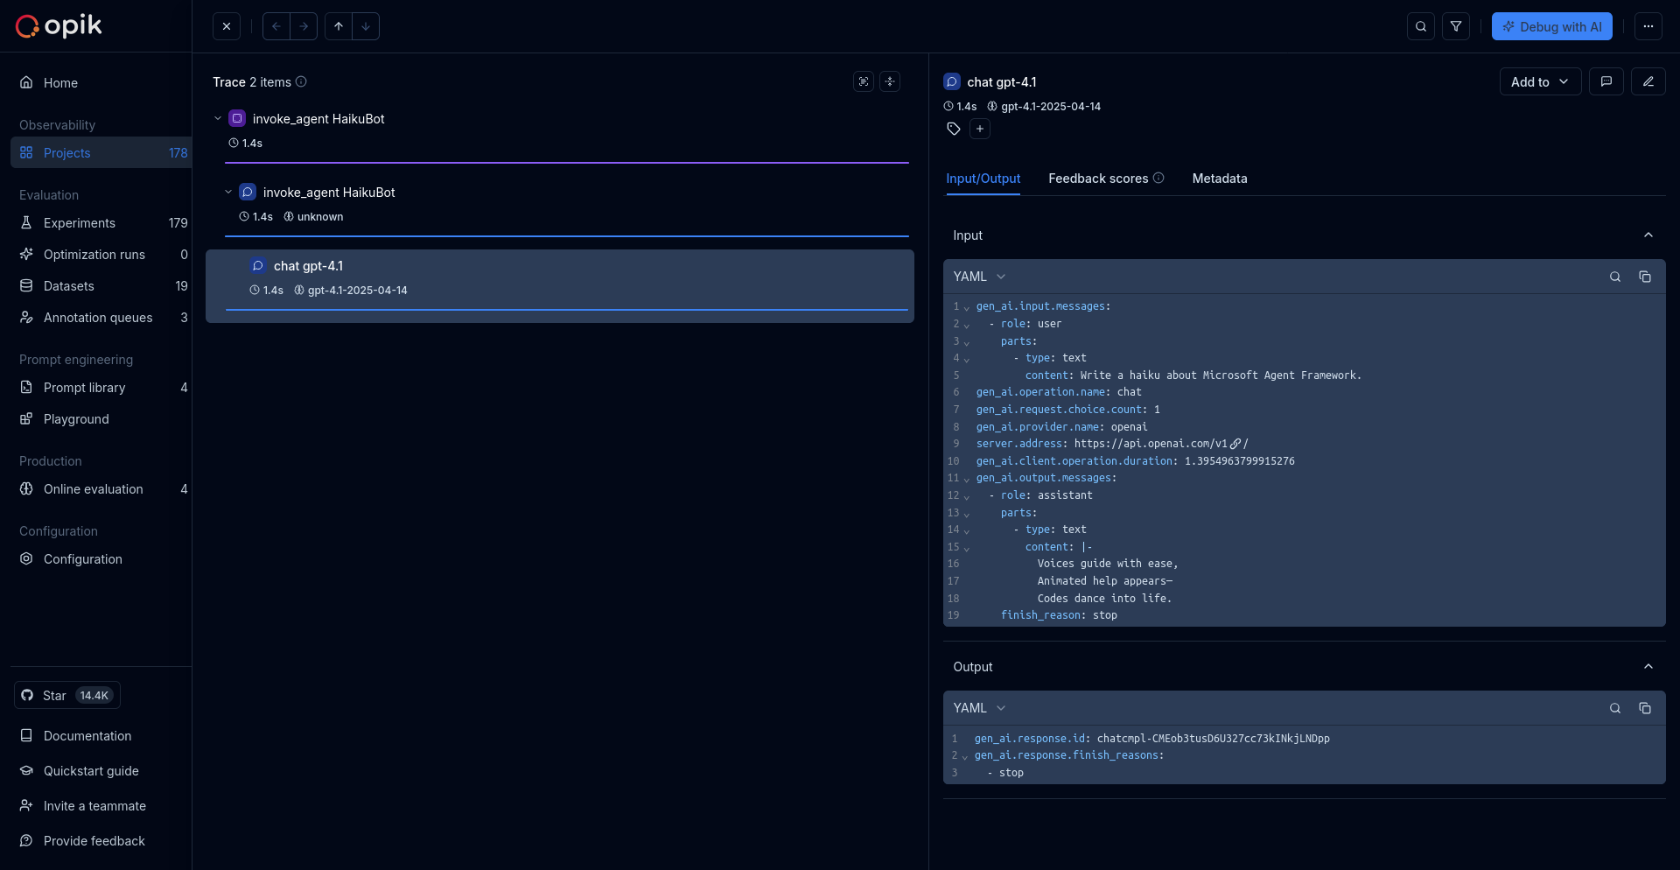
Task: Open the Add to dropdown
Action: pos(1539,81)
